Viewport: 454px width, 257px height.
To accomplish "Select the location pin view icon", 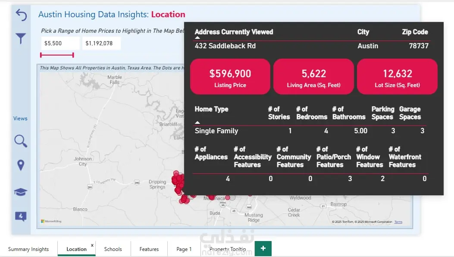I will (21, 165).
